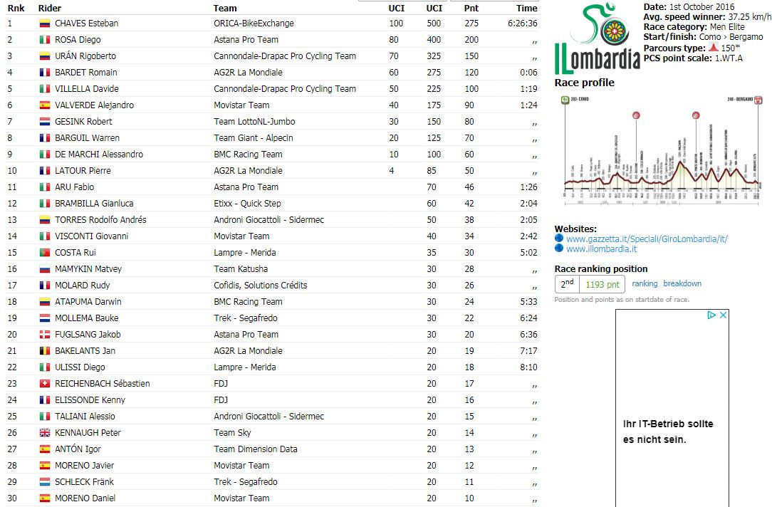Click the 2nd position 1193 pnt badge
This screenshot has width=772, height=507.
590,284
